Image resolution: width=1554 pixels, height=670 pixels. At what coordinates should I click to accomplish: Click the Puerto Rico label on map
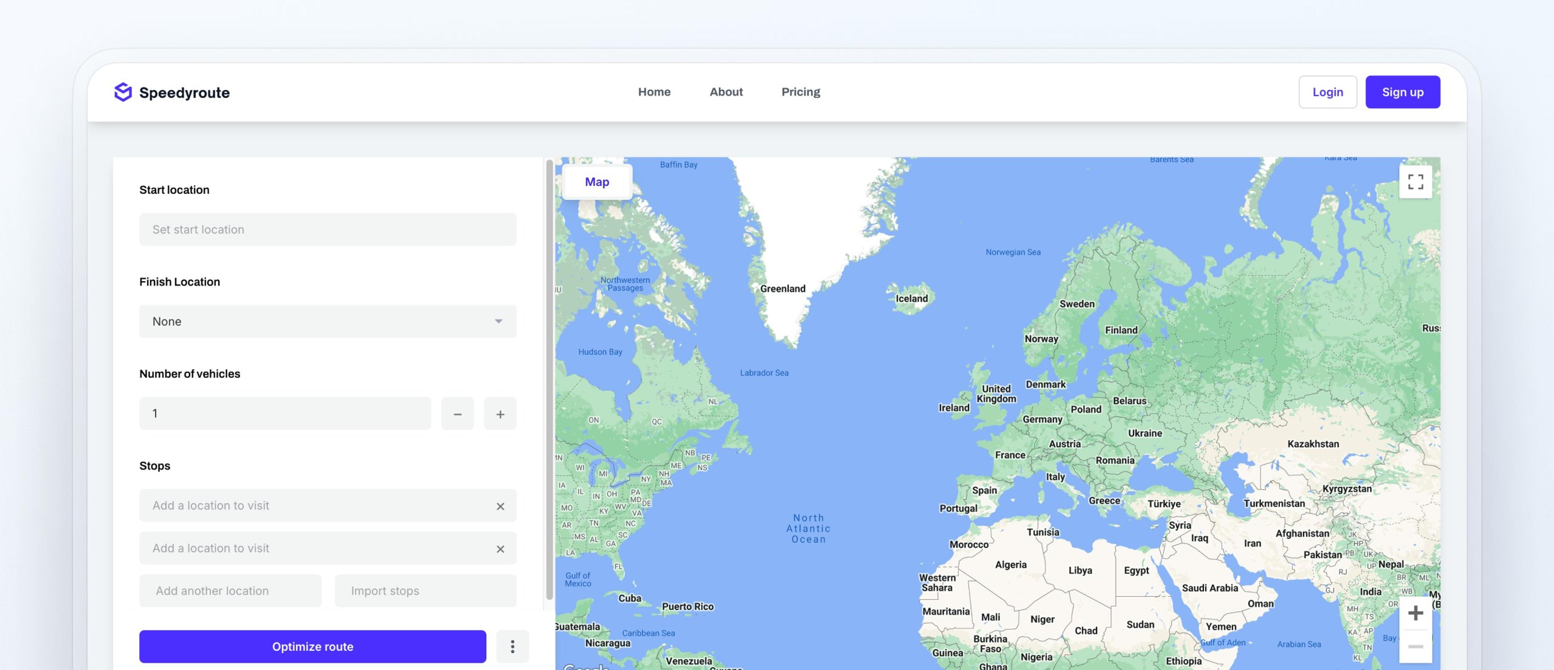tap(687, 606)
